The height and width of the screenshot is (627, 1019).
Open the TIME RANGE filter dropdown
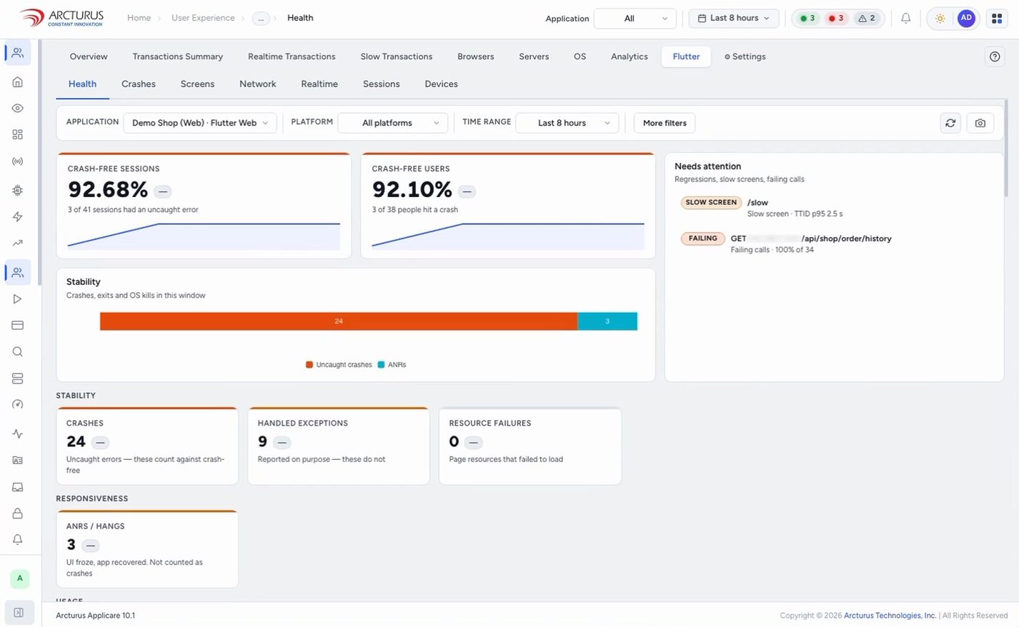coord(567,123)
